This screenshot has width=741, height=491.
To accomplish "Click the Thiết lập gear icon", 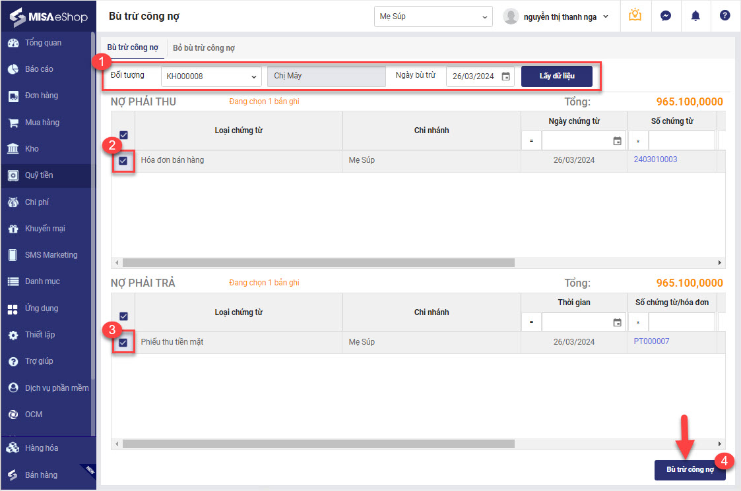I will pyautogui.click(x=13, y=335).
